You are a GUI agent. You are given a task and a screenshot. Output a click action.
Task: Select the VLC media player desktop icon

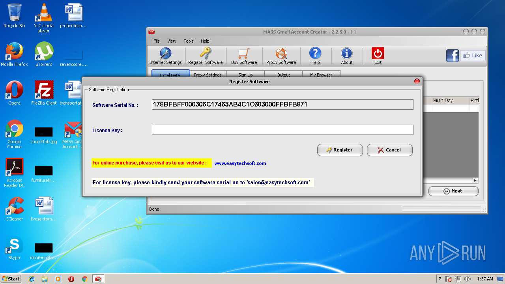click(x=43, y=18)
